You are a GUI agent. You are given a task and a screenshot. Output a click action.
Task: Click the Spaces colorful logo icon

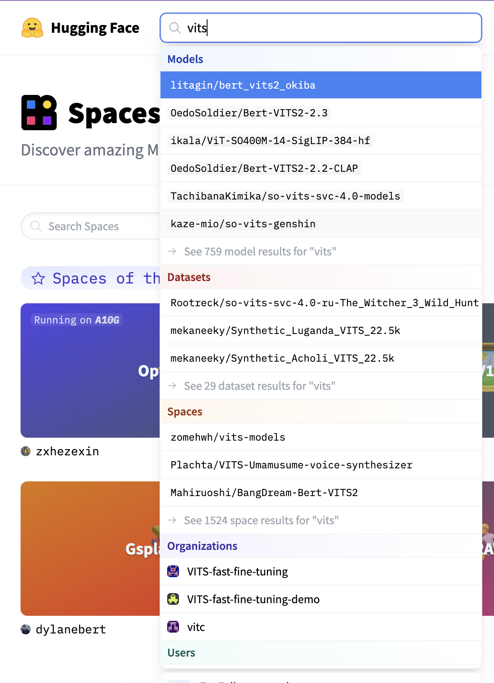pyautogui.click(x=39, y=113)
